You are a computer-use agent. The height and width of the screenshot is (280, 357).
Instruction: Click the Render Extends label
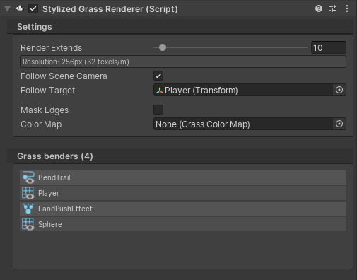tap(51, 48)
